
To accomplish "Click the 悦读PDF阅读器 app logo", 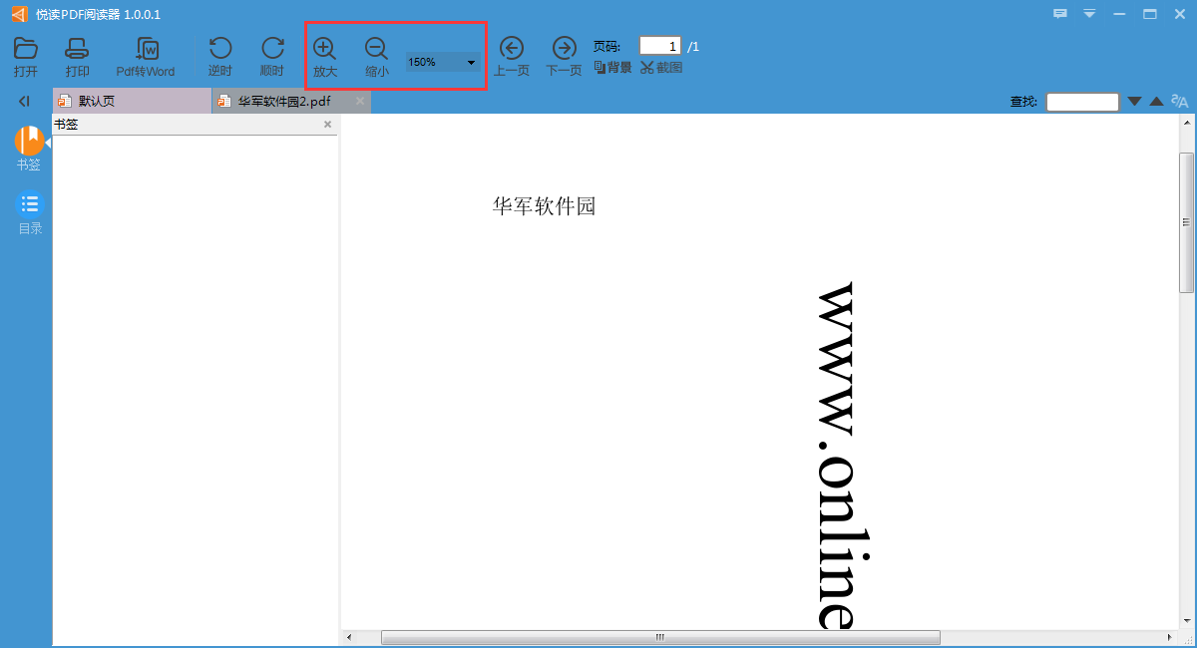I will (19, 14).
